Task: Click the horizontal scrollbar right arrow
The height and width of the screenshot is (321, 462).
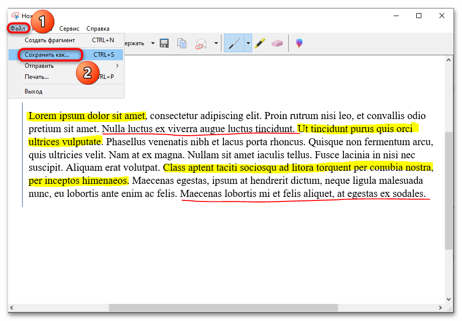Action: [x=440, y=307]
